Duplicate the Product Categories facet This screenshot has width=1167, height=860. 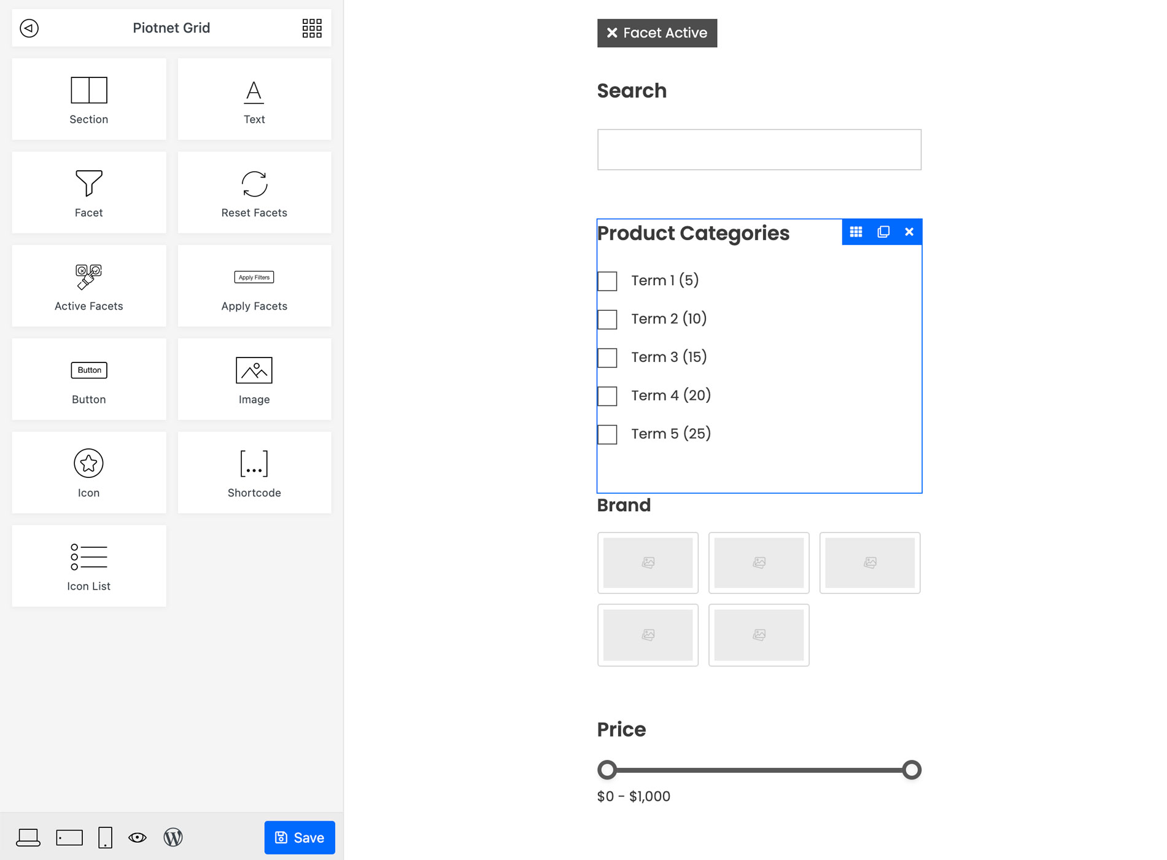coord(883,232)
